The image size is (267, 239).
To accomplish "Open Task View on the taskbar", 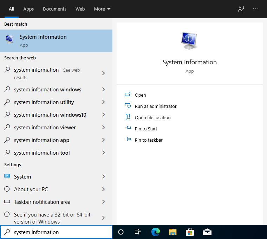I will click(138, 232).
